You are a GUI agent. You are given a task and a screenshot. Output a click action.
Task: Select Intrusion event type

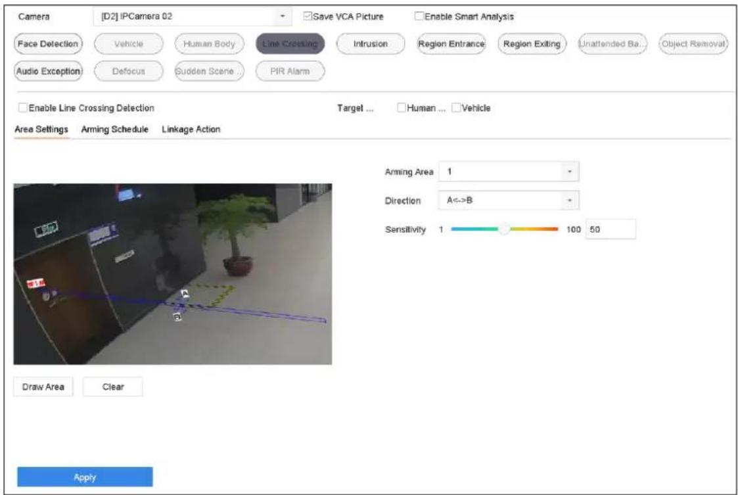(371, 44)
